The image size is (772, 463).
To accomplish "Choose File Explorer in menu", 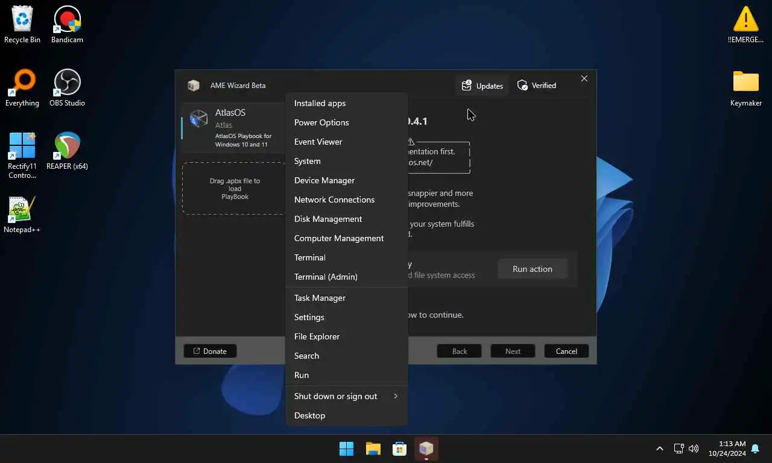I will click(x=347, y=336).
